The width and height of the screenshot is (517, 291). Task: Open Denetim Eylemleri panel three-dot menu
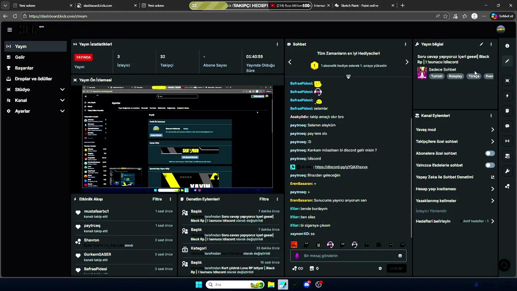pos(277,199)
